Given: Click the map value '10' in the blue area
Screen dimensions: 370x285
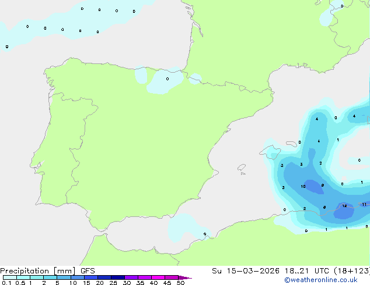Looking at the screenshot, I should [303, 187].
